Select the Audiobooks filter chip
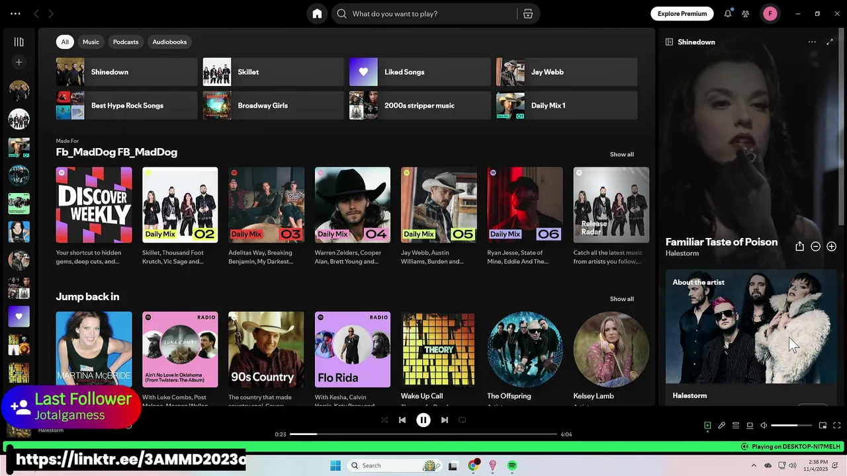847x476 pixels. (x=169, y=42)
